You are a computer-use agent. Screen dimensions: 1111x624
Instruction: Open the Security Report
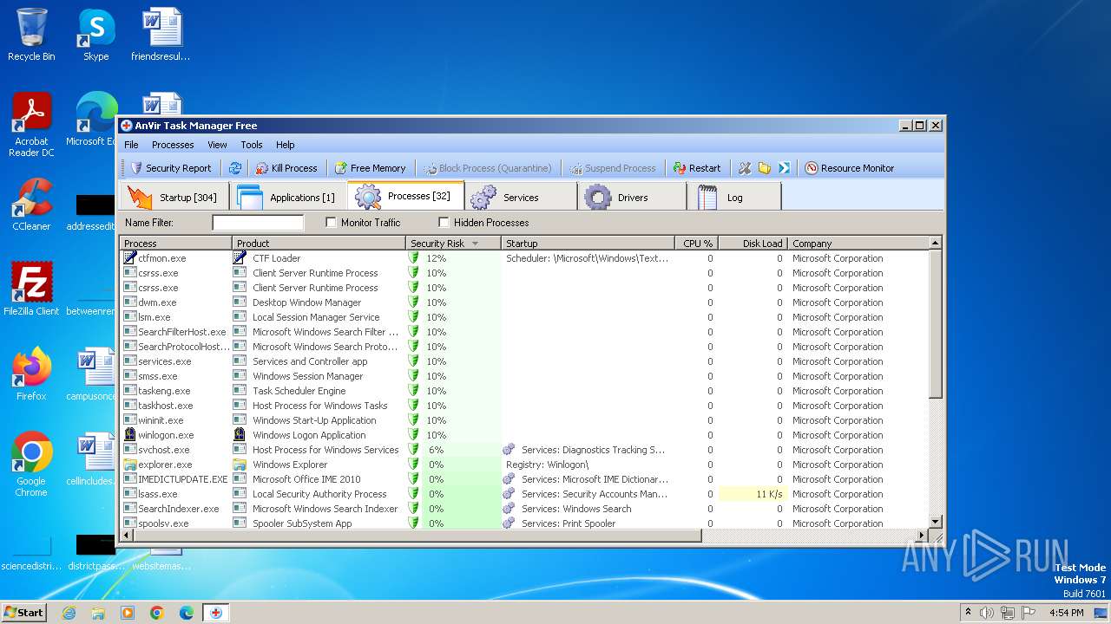(x=170, y=168)
